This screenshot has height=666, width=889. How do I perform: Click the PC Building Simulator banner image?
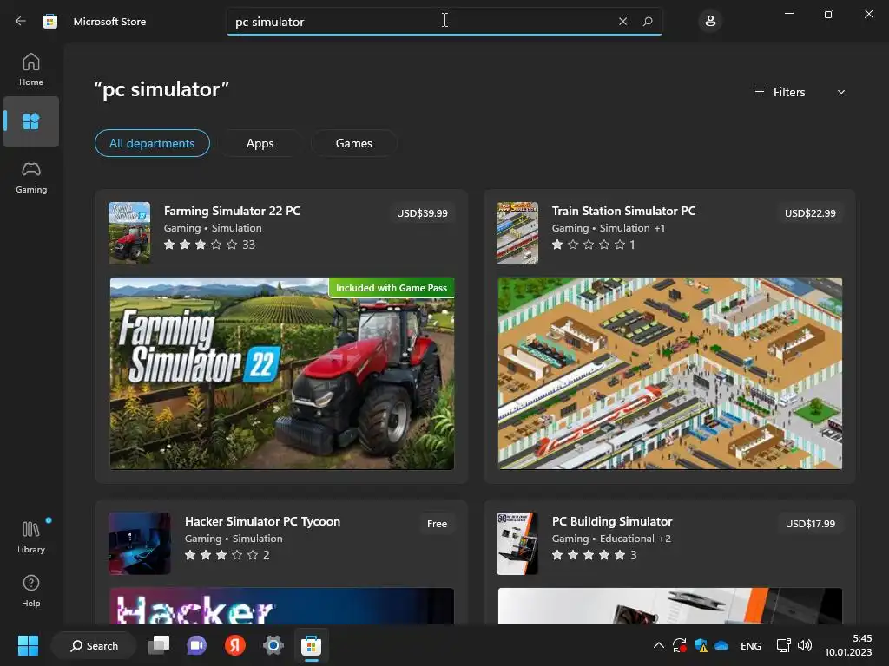(x=670, y=606)
